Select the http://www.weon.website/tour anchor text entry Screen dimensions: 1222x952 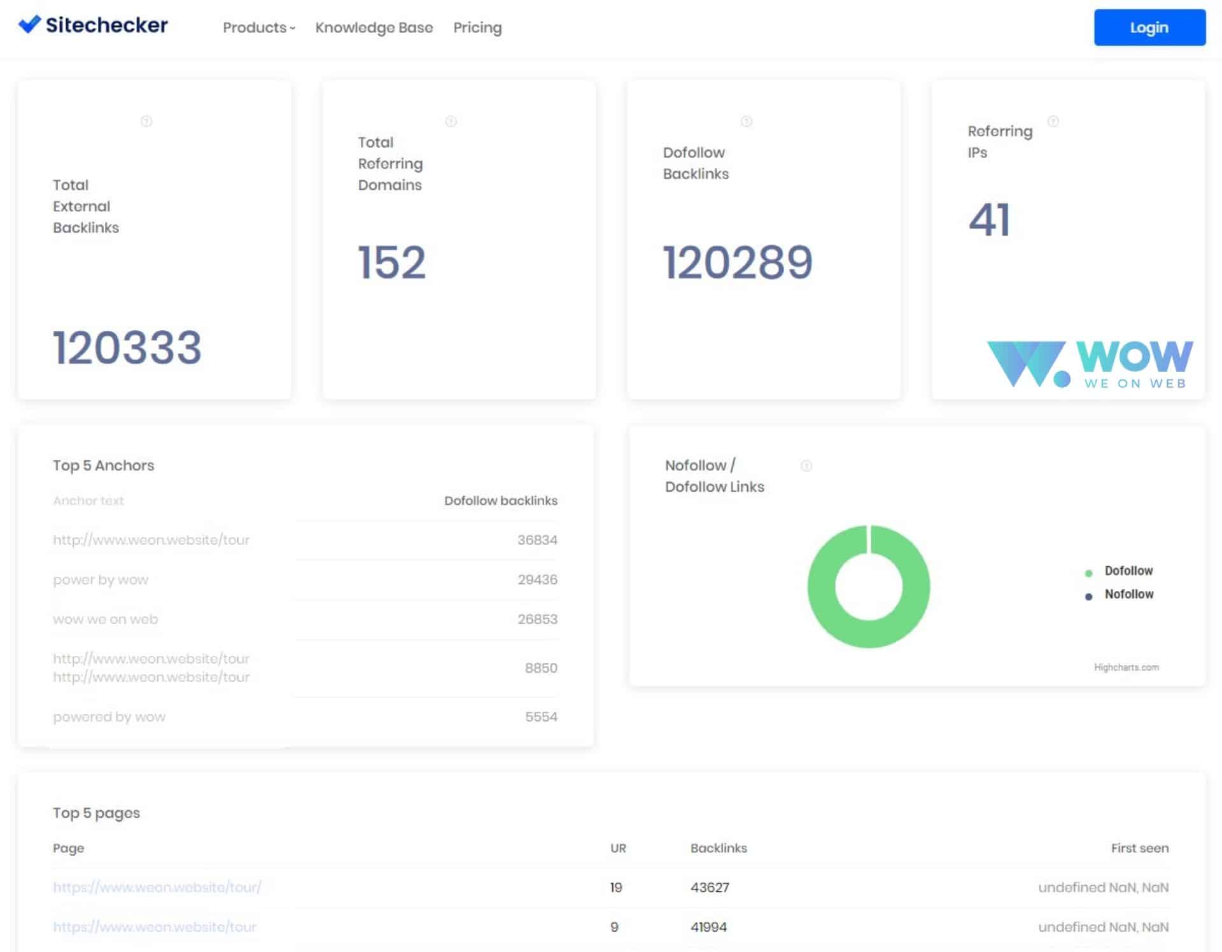coord(151,539)
